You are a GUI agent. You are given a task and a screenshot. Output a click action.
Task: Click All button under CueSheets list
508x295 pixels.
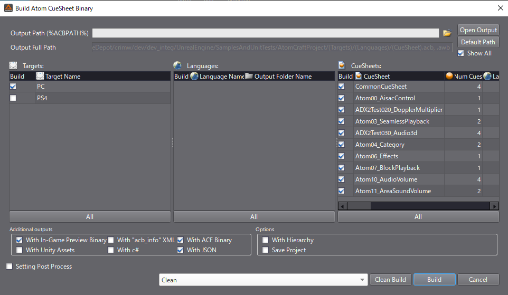pyautogui.click(x=418, y=217)
